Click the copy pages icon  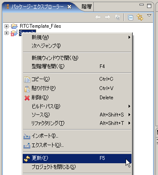coord(27,80)
